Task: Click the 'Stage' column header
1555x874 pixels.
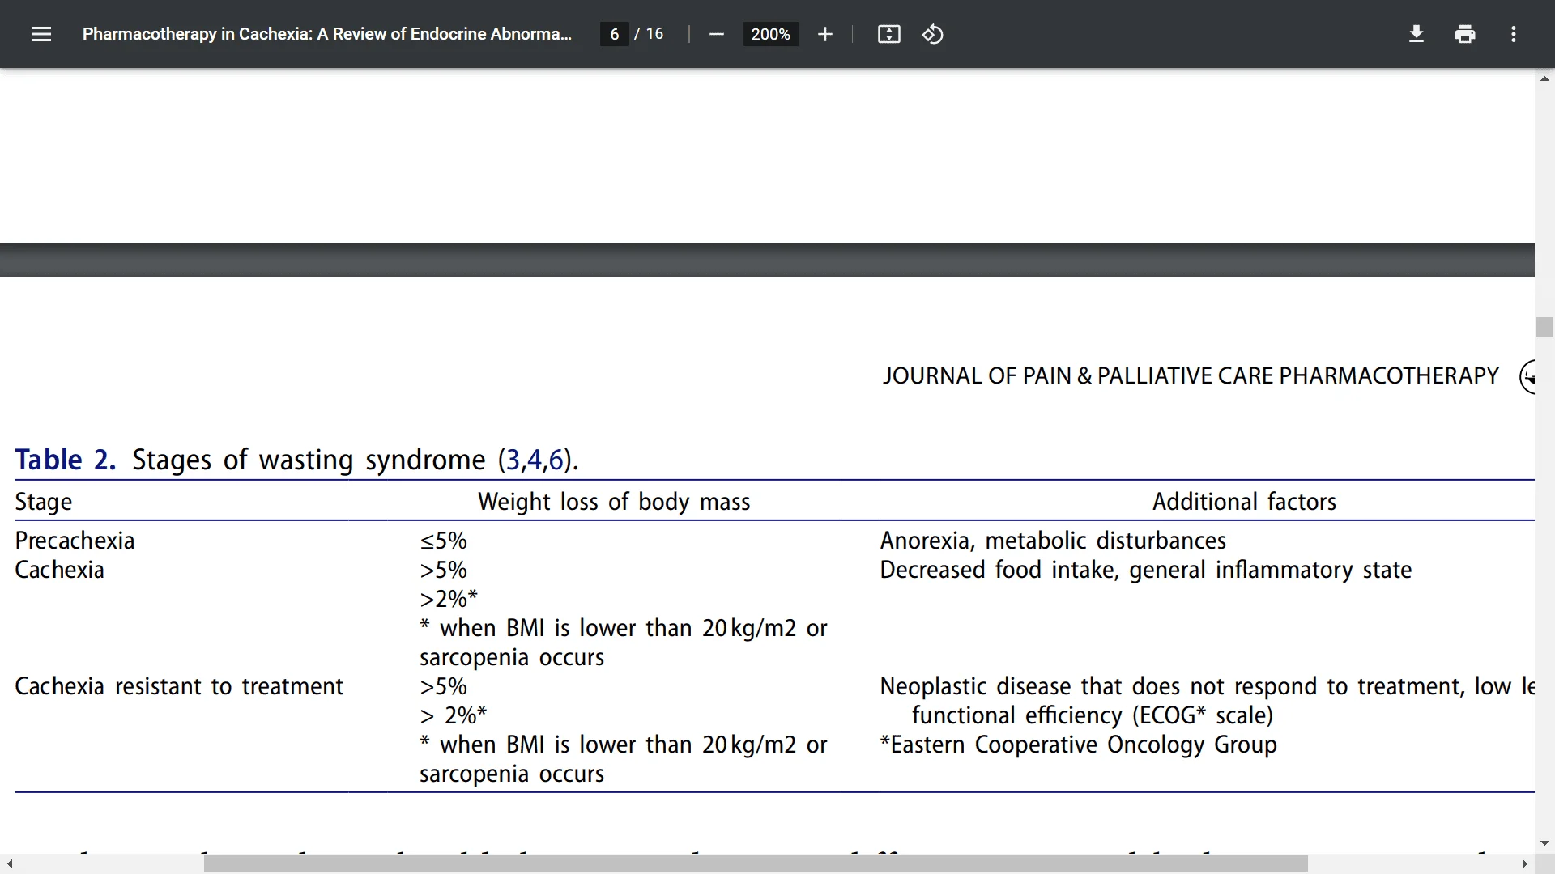Action: (44, 502)
